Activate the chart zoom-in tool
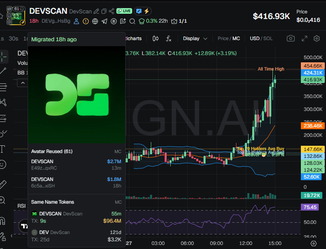 [x=2, y=200]
